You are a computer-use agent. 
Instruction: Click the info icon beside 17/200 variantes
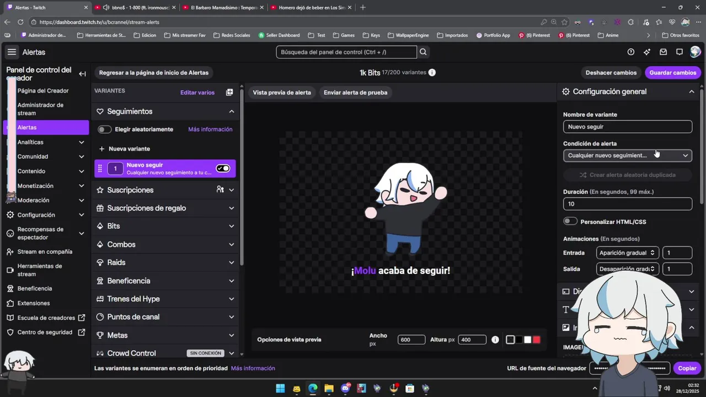pos(432,73)
